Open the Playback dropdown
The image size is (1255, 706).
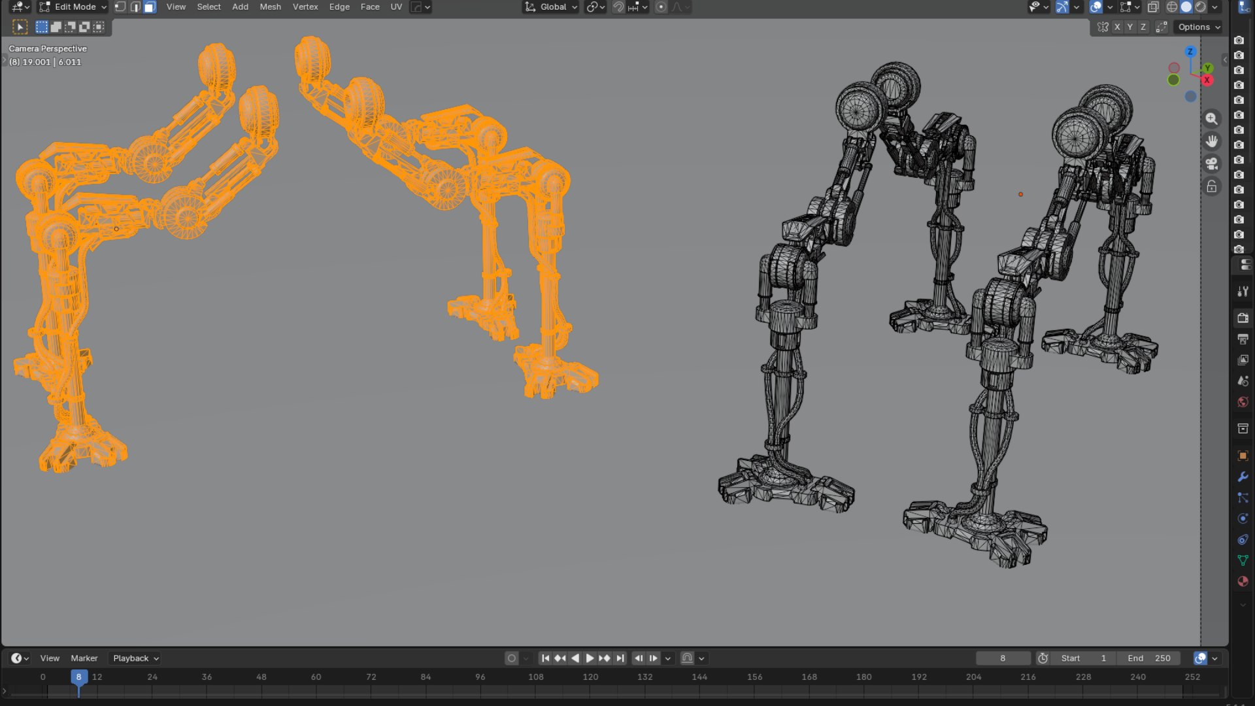point(136,658)
